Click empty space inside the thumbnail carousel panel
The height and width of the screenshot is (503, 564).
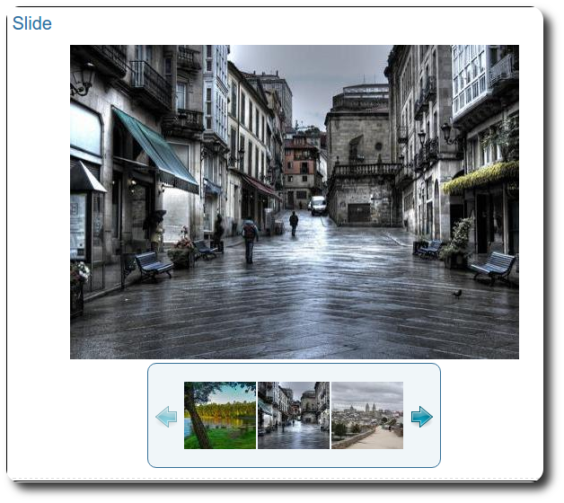click(295, 458)
